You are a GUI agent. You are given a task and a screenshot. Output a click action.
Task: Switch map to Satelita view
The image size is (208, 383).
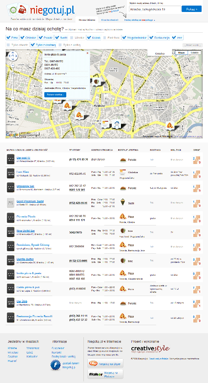point(194,53)
